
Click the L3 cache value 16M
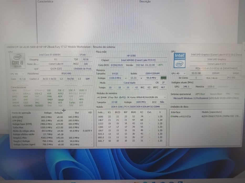pos(87,79)
